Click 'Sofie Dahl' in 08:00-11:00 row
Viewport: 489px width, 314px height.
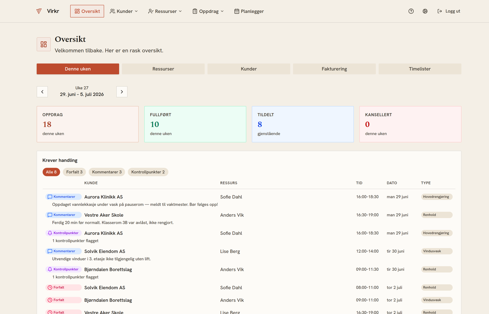tap(231, 287)
